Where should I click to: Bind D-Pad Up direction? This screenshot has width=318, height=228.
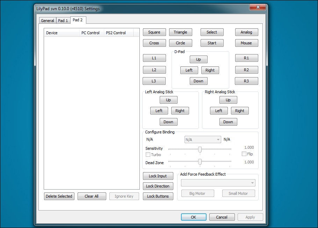pyautogui.click(x=198, y=59)
